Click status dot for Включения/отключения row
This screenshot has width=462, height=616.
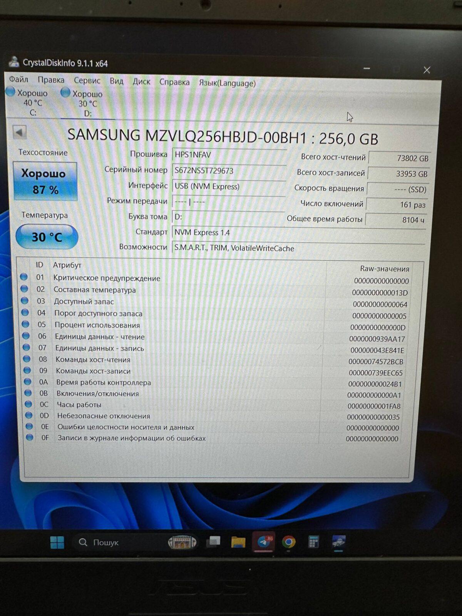click(x=28, y=393)
